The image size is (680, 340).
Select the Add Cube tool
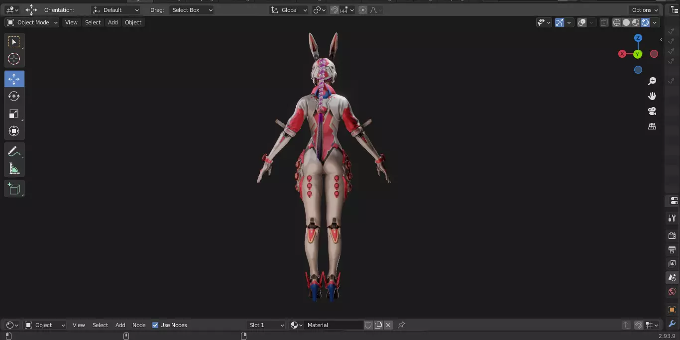click(x=14, y=189)
